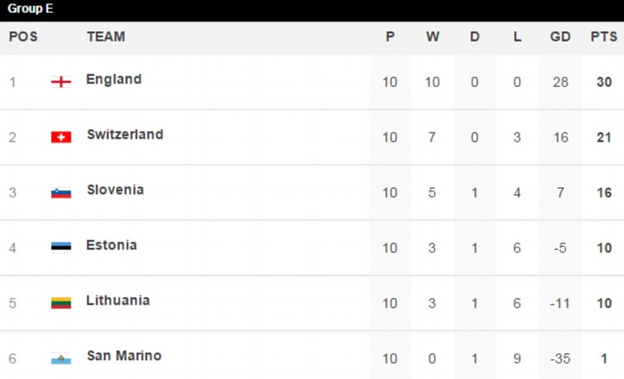
Task: Open the Estonia team page
Action: tap(112, 245)
